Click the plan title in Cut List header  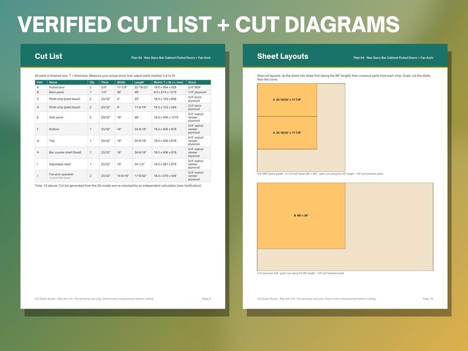[x=171, y=58]
